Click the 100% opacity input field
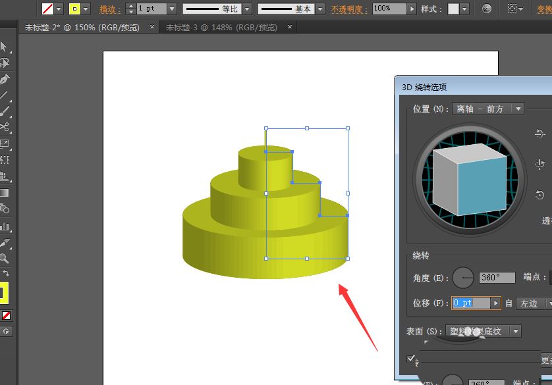552x385 pixels. coord(389,9)
